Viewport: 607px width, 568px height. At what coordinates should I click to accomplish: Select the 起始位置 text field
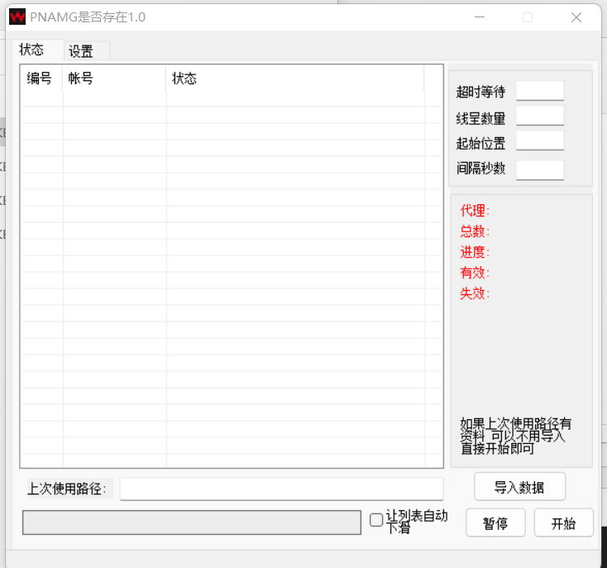click(539, 141)
